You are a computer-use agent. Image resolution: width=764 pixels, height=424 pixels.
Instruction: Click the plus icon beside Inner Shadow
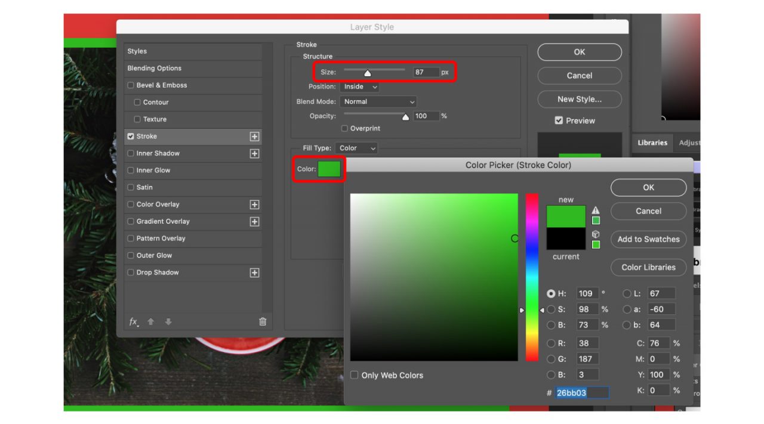click(254, 153)
